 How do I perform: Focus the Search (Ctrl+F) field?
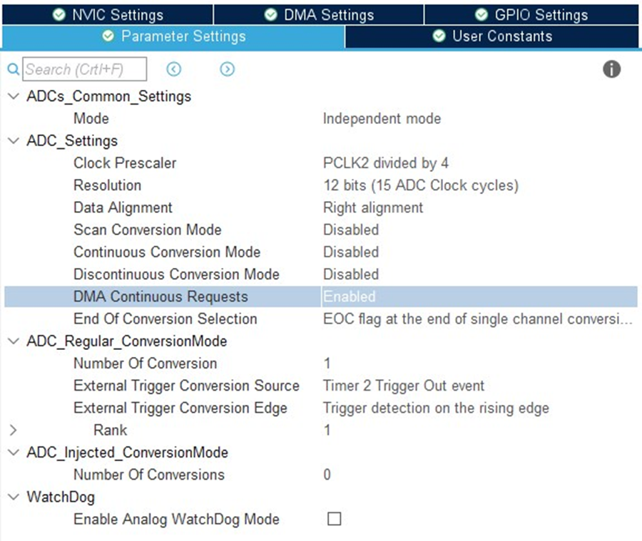[84, 69]
